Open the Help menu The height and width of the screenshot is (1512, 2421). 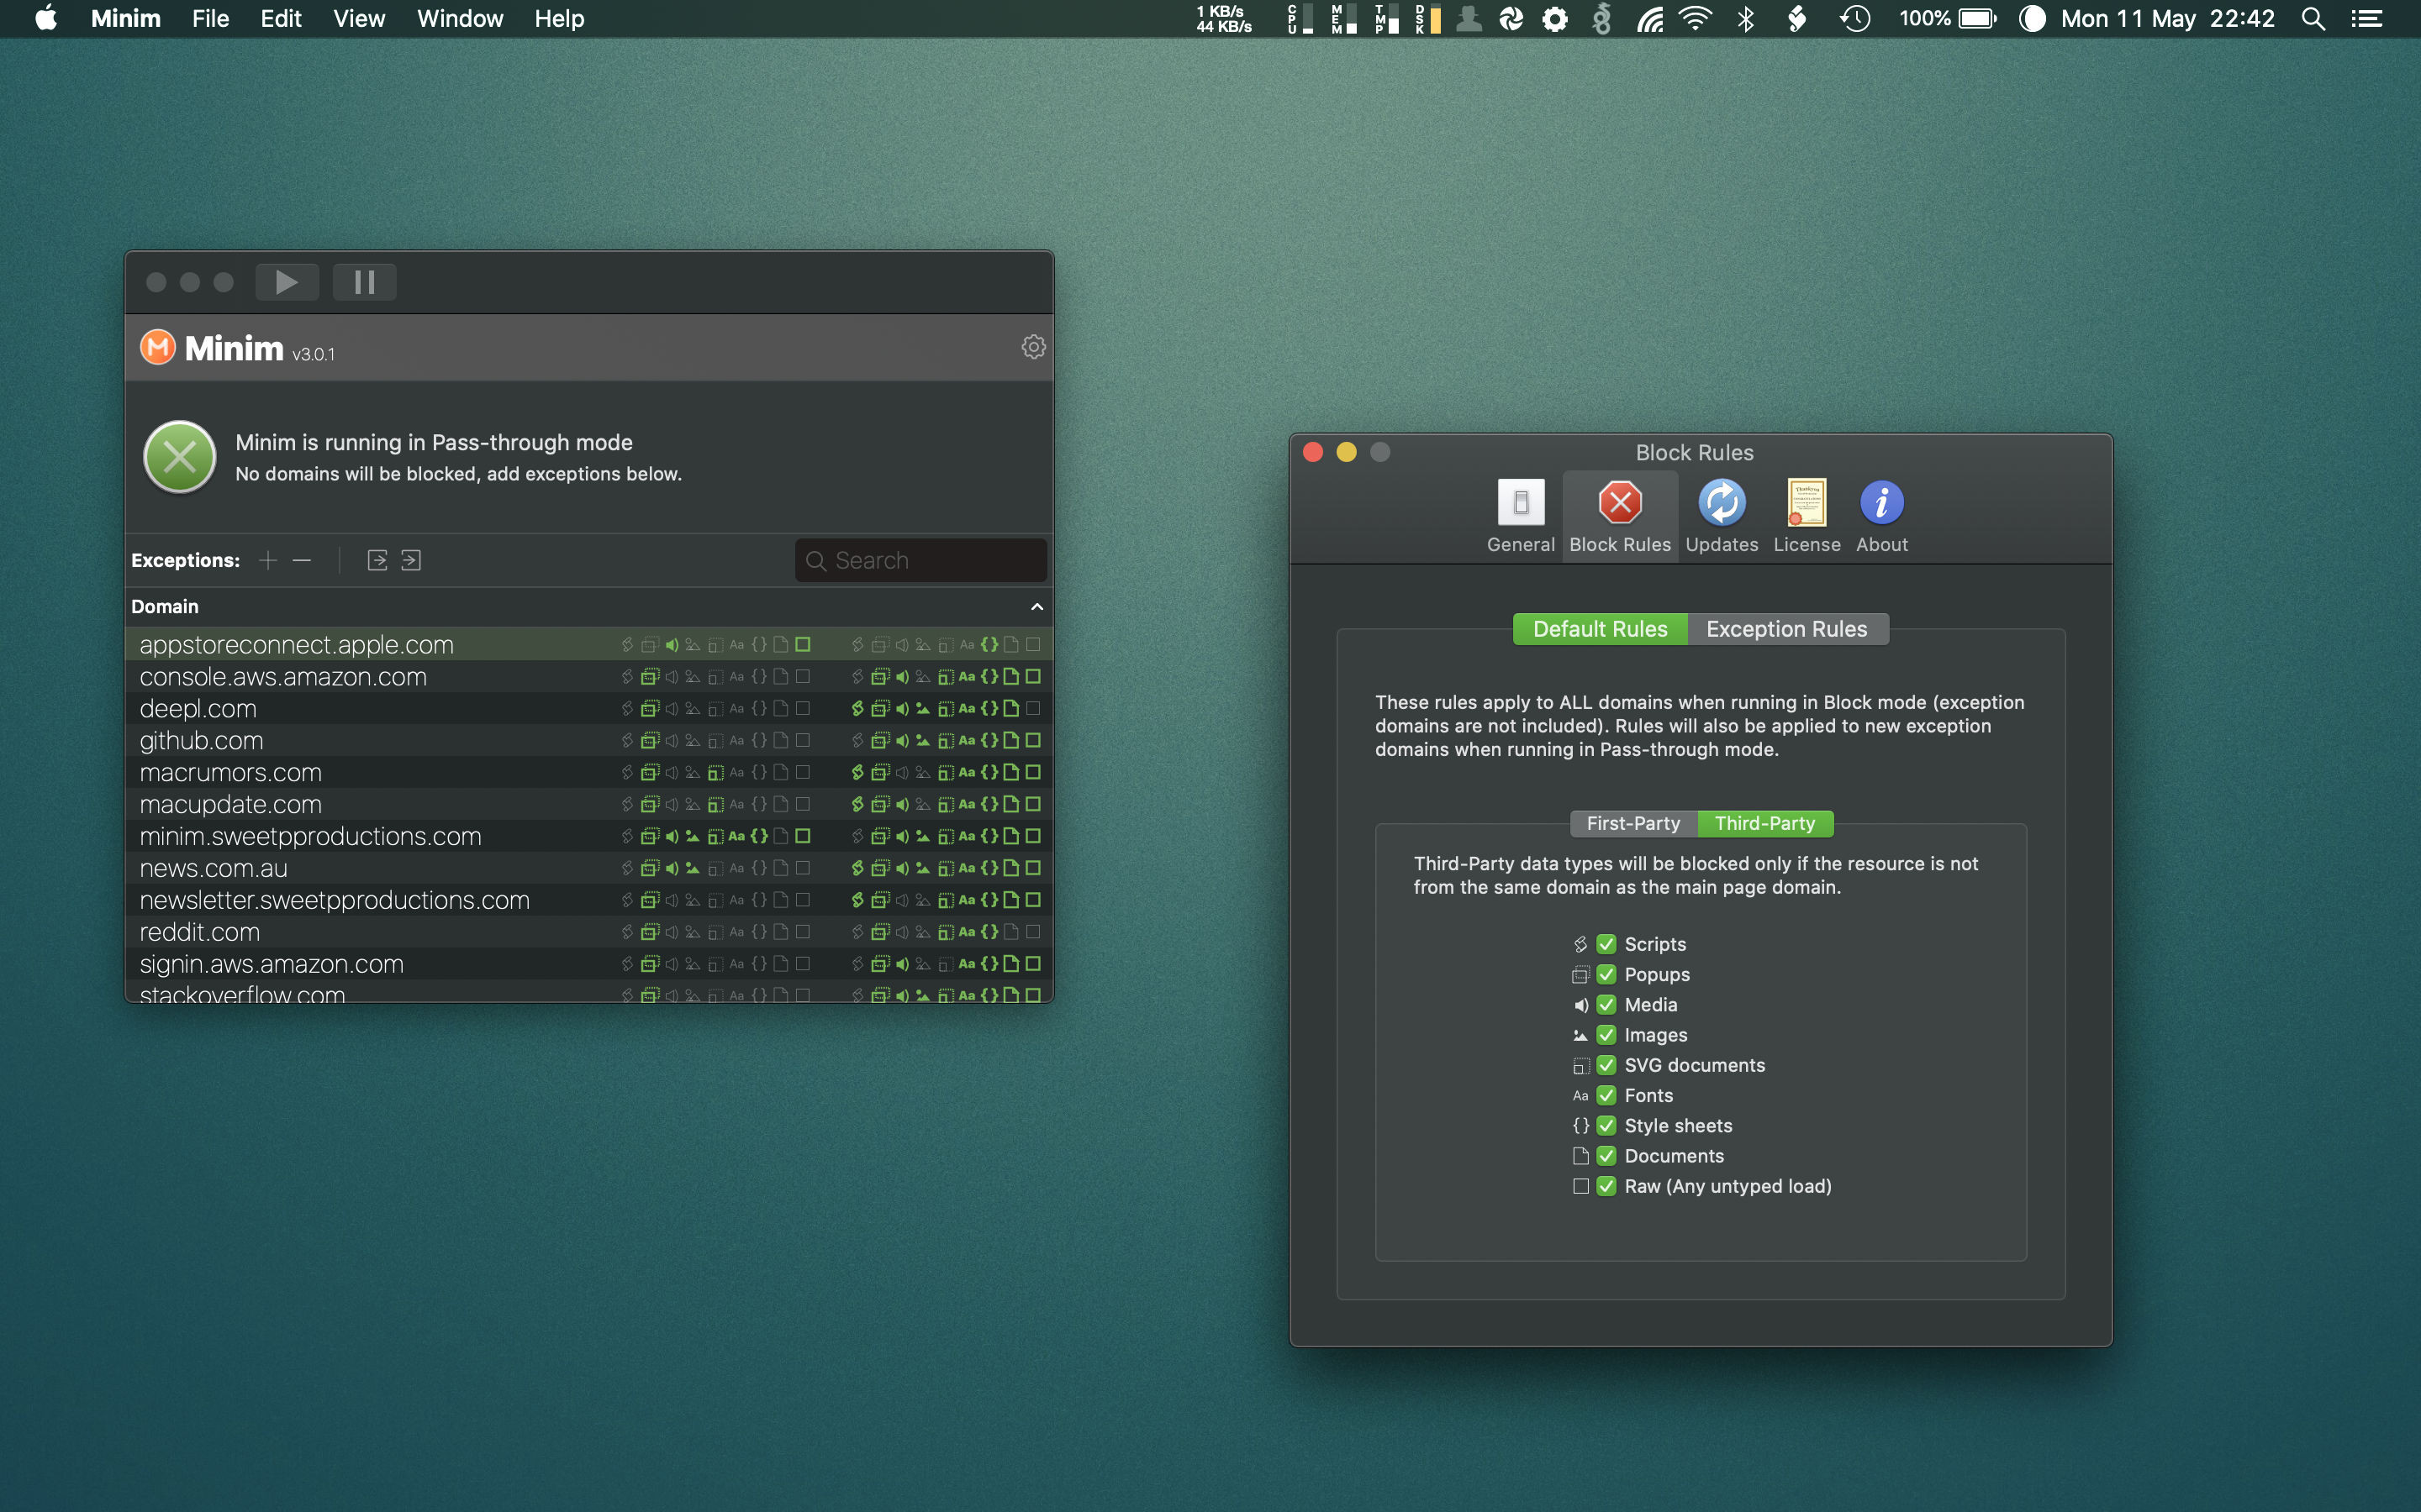(x=558, y=18)
